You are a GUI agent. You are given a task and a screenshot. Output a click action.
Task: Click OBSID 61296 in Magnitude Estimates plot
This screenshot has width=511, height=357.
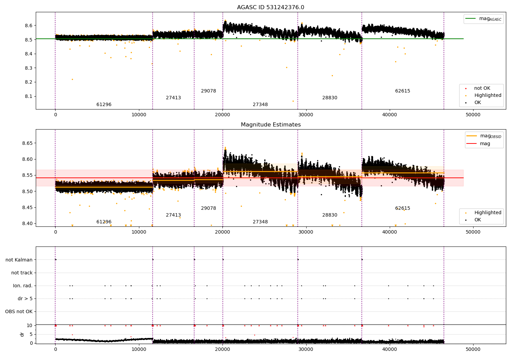tap(104, 222)
